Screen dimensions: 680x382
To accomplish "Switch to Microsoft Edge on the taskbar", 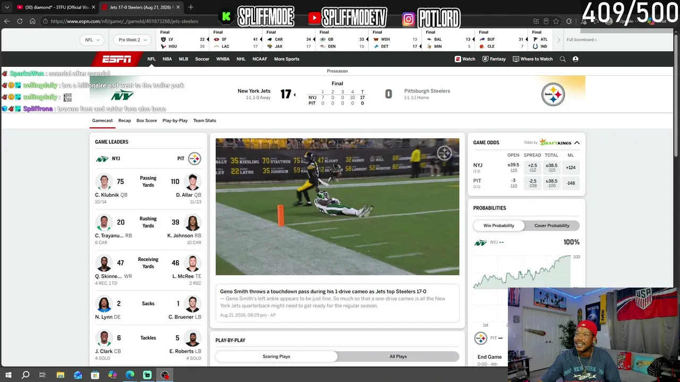I will pos(130,375).
